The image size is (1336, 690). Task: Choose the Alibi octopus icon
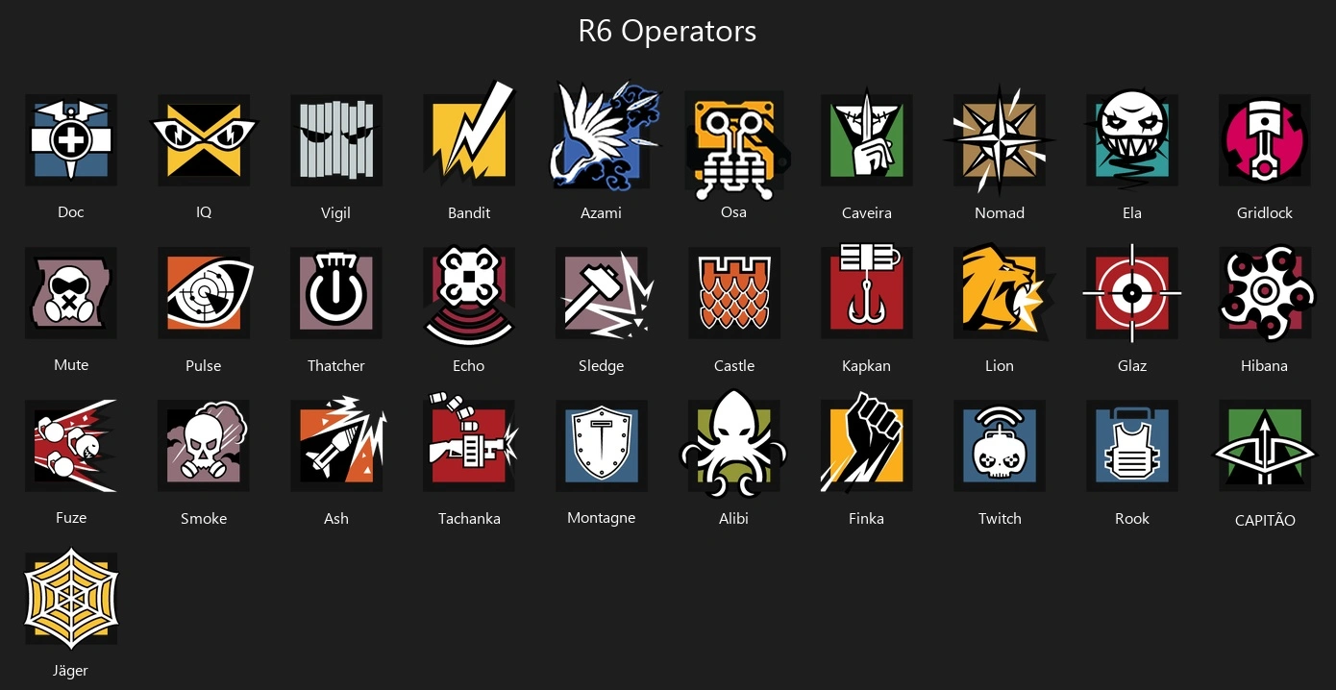(x=734, y=444)
